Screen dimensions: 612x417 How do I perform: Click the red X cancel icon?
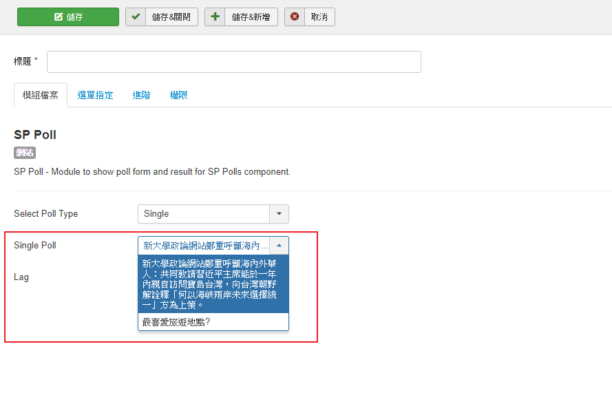coord(295,17)
